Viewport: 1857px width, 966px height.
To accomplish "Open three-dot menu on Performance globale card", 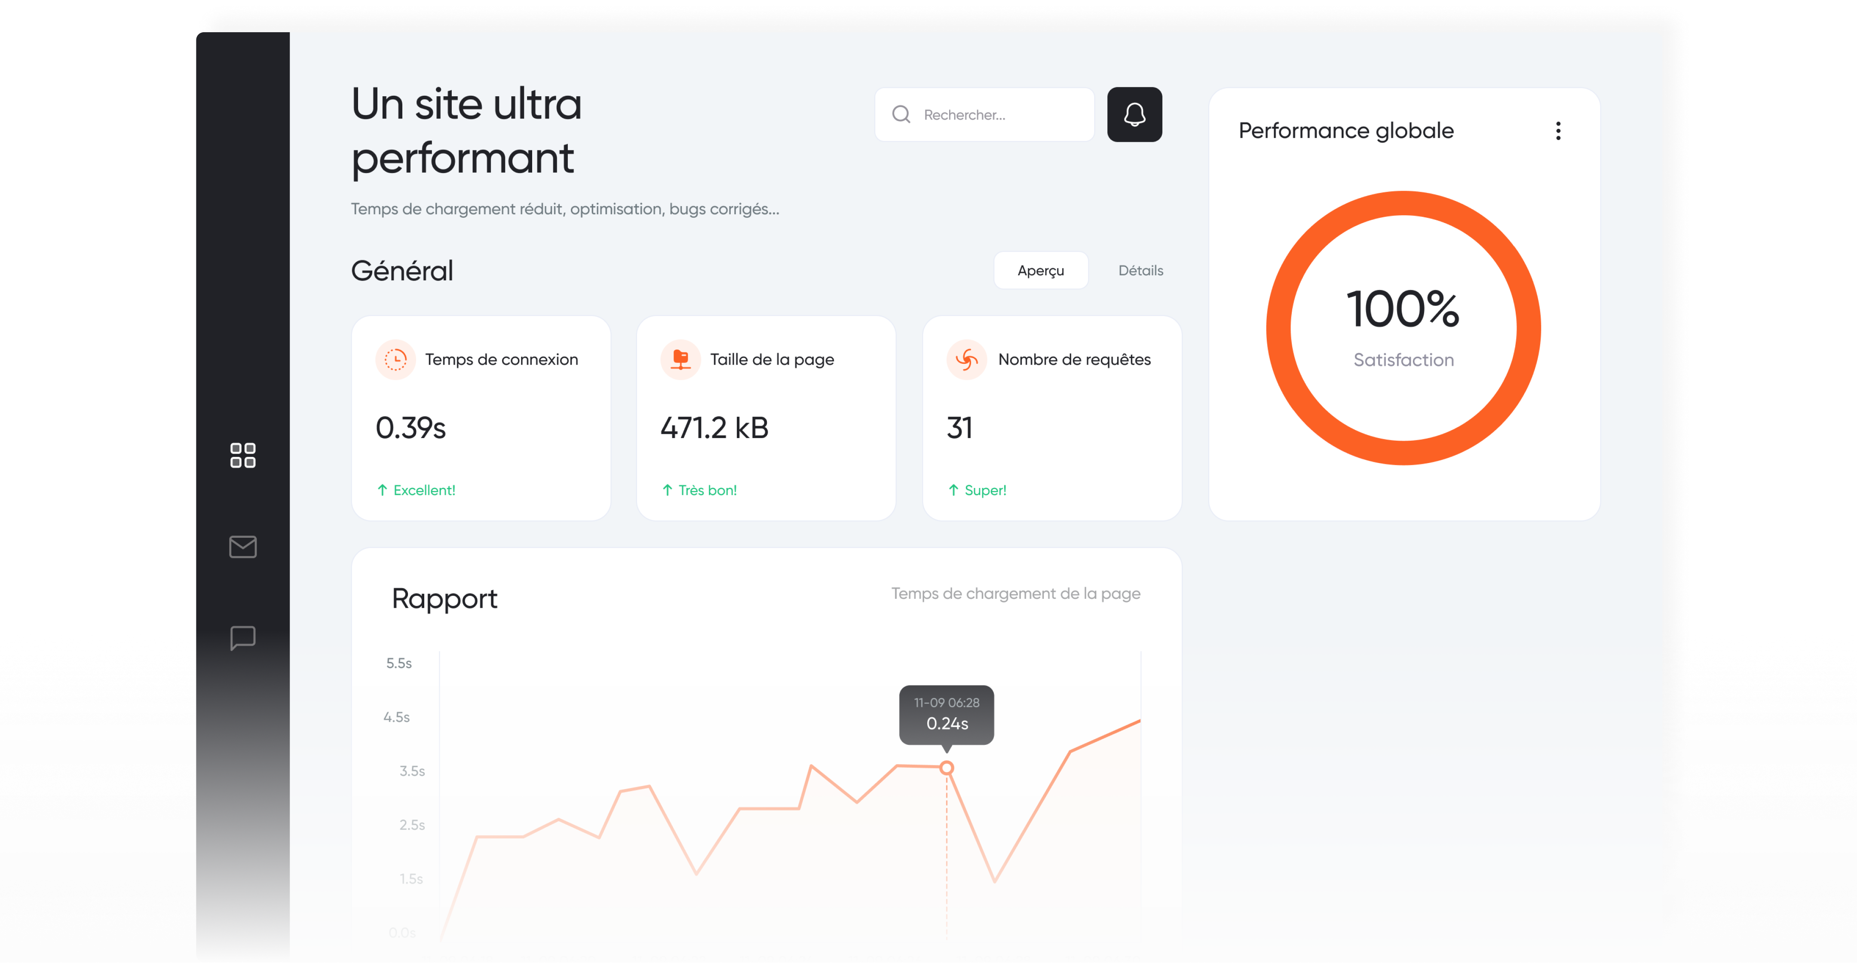I will tap(1558, 131).
